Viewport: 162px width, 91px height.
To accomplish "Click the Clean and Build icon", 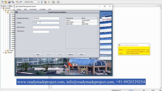I will [x=45, y=2].
